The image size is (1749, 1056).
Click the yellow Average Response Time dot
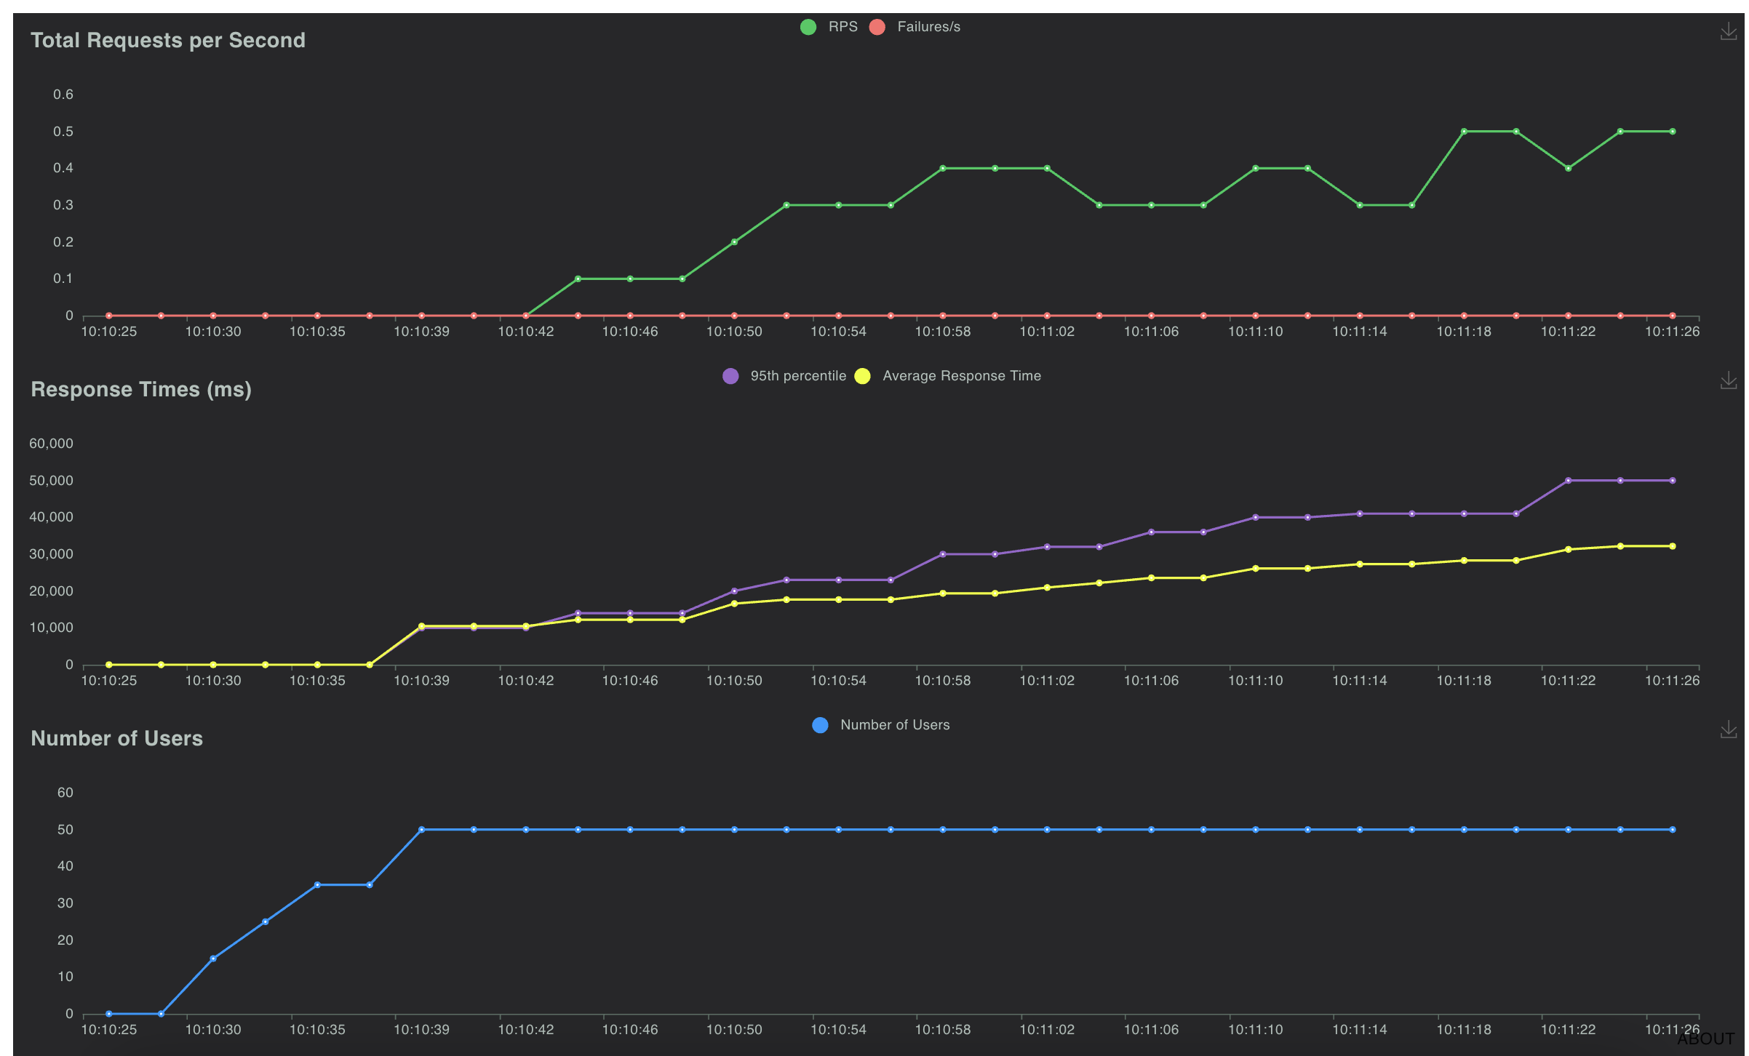pyautogui.click(x=862, y=376)
